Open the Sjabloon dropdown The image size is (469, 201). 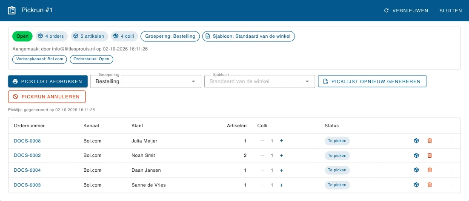(x=260, y=81)
